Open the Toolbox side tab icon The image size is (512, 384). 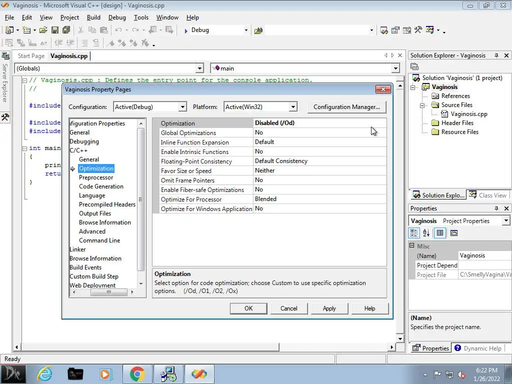pyautogui.click(x=5, y=117)
